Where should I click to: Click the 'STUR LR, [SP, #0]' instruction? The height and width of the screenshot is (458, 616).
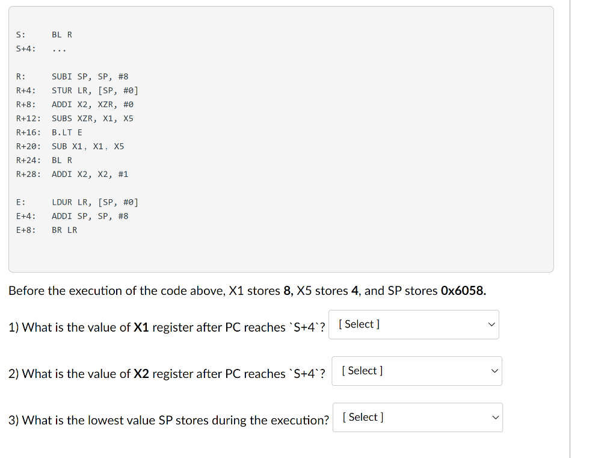pos(94,90)
